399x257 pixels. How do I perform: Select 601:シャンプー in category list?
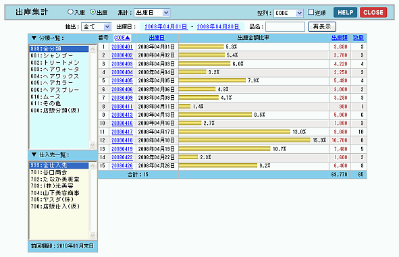click(52, 56)
